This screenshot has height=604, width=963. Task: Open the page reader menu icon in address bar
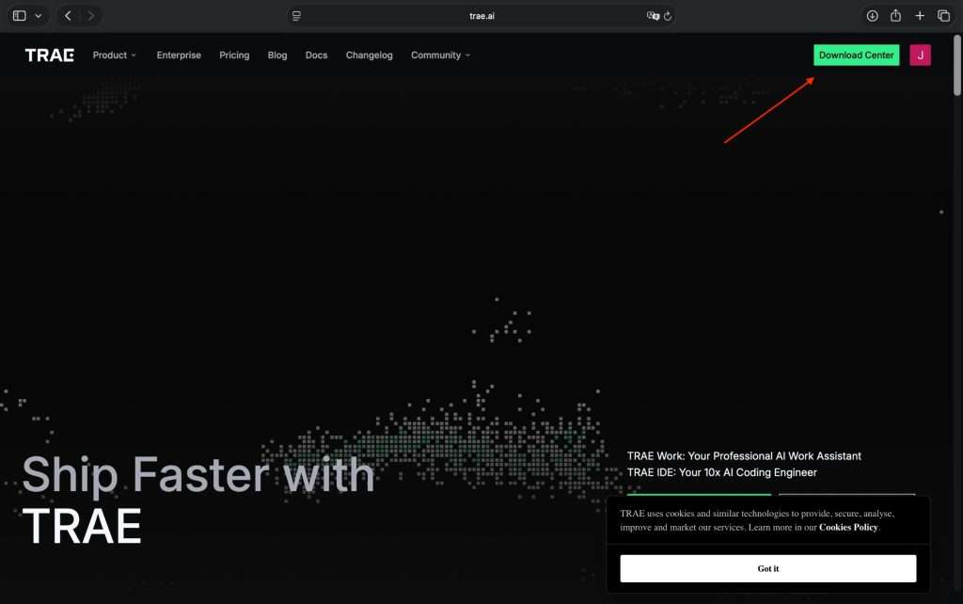pos(296,16)
